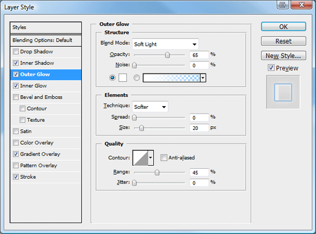Uncheck the Inner Shadow checkbox
This screenshot has width=316, height=234.
click(16, 63)
